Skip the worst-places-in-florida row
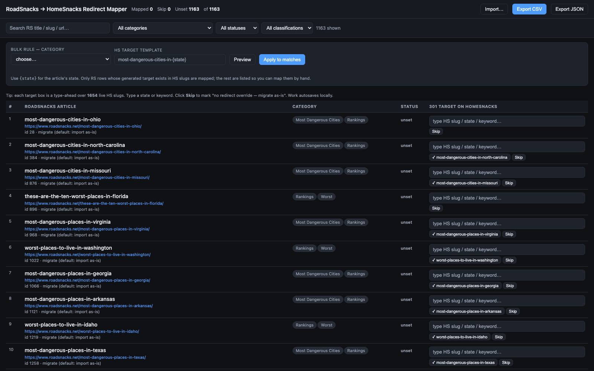 point(436,209)
